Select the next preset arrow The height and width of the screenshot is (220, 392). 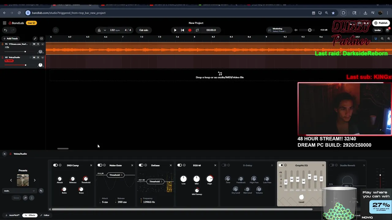35,180
